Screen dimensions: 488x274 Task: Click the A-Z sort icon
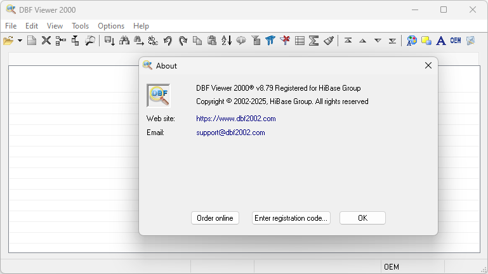pos(227,41)
